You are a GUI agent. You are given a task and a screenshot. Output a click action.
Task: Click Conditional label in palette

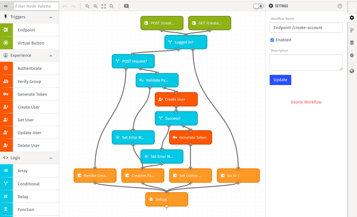click(29, 184)
